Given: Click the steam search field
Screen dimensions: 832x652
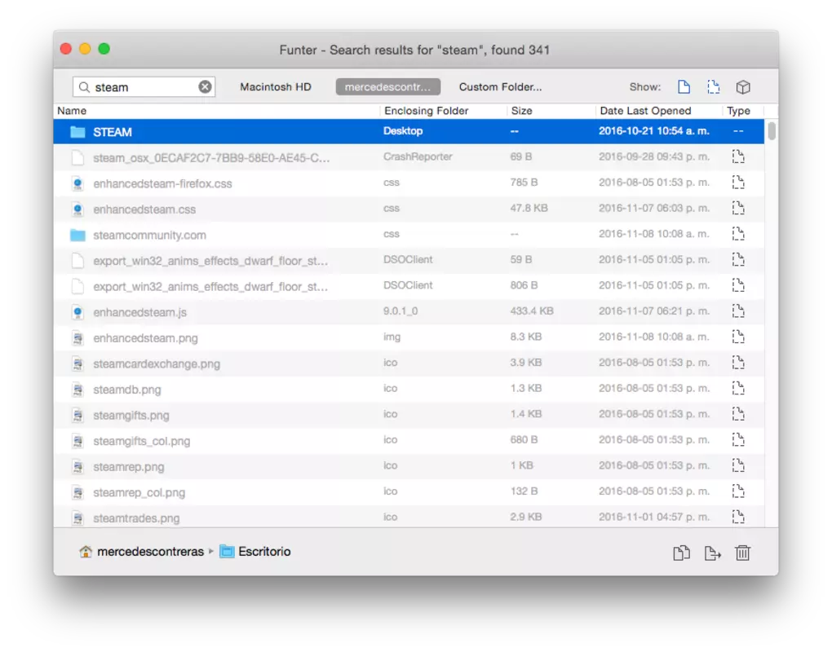Looking at the screenshot, I should 144,87.
